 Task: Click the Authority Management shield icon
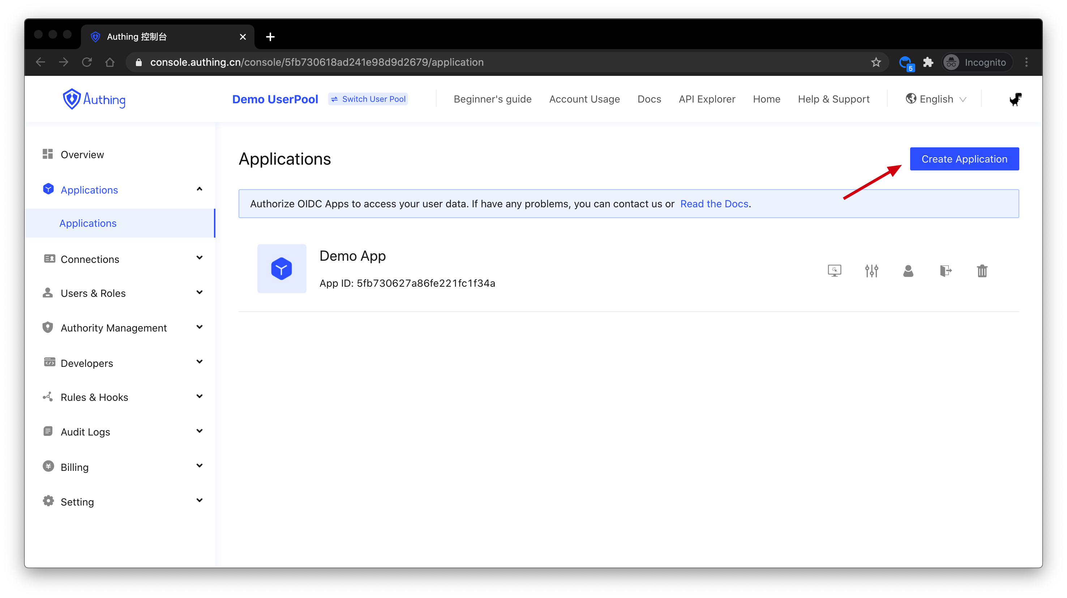tap(48, 327)
